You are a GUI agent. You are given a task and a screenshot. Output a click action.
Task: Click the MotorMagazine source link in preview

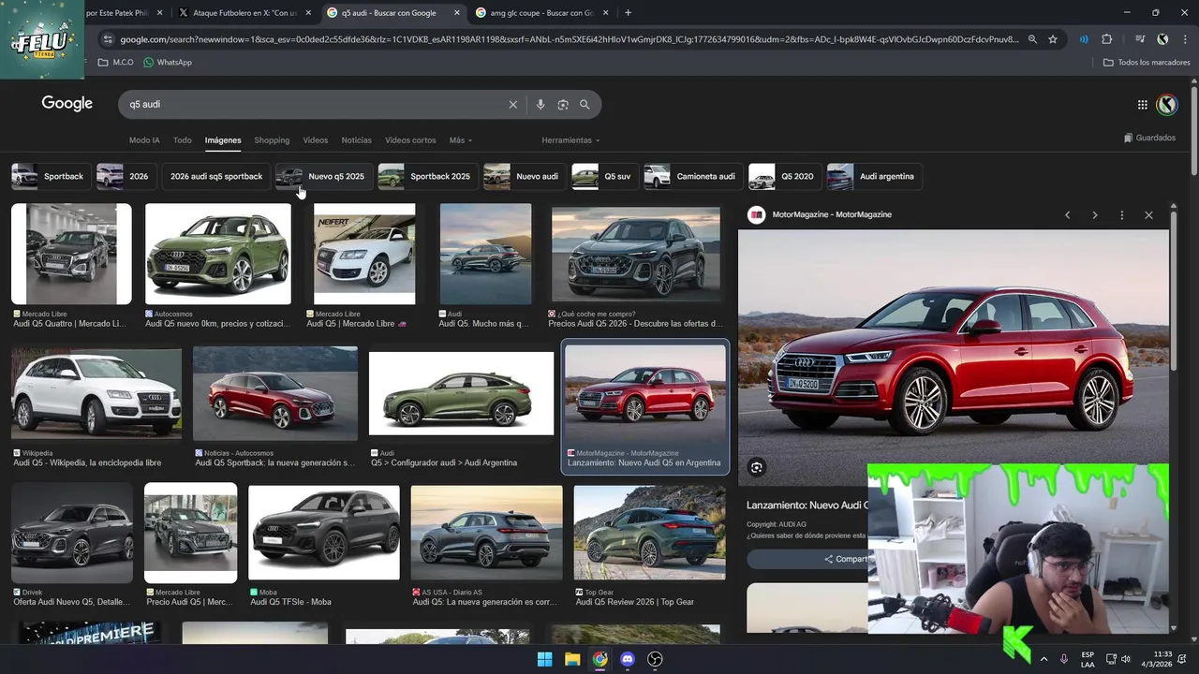[x=832, y=215]
